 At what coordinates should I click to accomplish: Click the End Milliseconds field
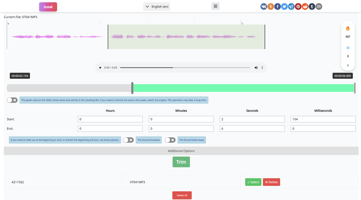pyautogui.click(x=323, y=129)
